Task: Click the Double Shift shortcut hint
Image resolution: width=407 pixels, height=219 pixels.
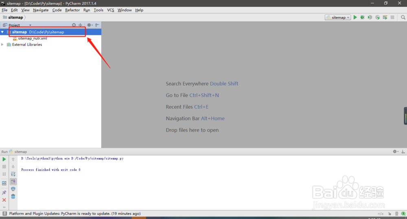Action: 224,84
